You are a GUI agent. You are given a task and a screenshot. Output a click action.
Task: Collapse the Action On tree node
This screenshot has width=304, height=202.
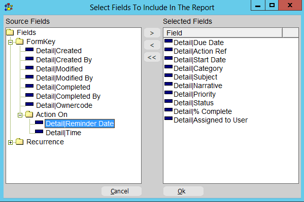coord(20,115)
